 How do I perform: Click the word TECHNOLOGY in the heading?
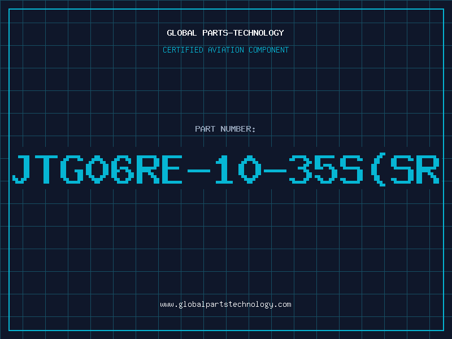(x=259, y=33)
